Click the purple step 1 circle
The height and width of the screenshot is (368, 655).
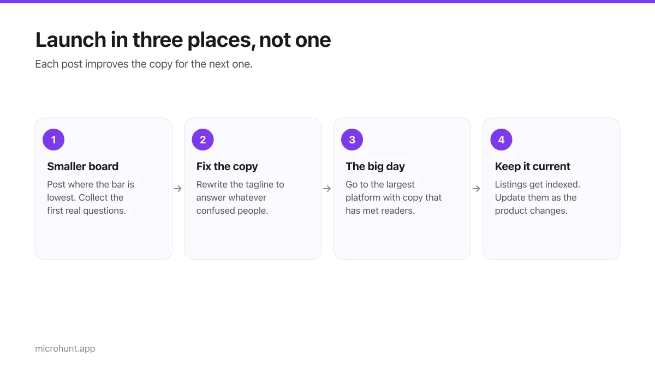(x=53, y=140)
